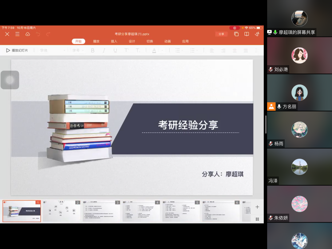Screen dimensions: 332x249
Task: Toggle bold text formatting
Action: click(93, 50)
